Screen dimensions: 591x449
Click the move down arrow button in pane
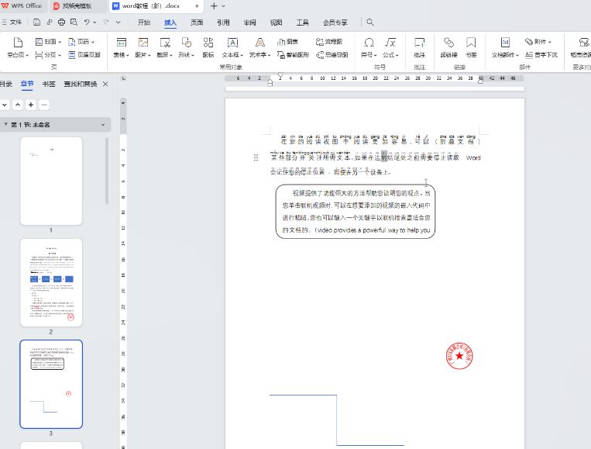click(x=5, y=105)
